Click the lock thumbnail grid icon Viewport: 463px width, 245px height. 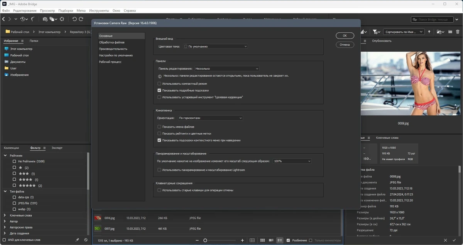tap(252, 240)
